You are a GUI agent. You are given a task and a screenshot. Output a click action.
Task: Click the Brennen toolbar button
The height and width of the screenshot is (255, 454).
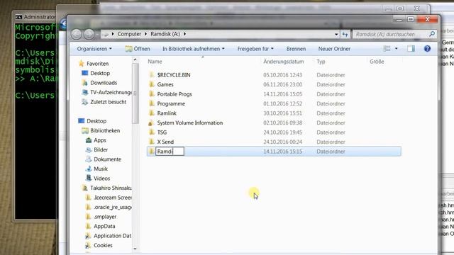[x=296, y=49]
